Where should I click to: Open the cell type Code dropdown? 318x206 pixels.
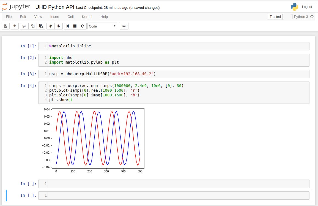(102, 26)
